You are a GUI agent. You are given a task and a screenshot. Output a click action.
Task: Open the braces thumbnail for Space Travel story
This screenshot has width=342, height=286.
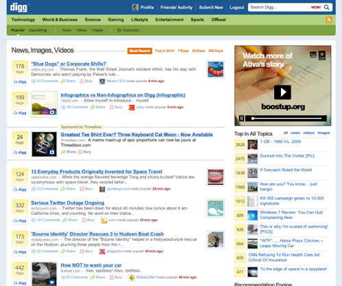tap(215, 177)
